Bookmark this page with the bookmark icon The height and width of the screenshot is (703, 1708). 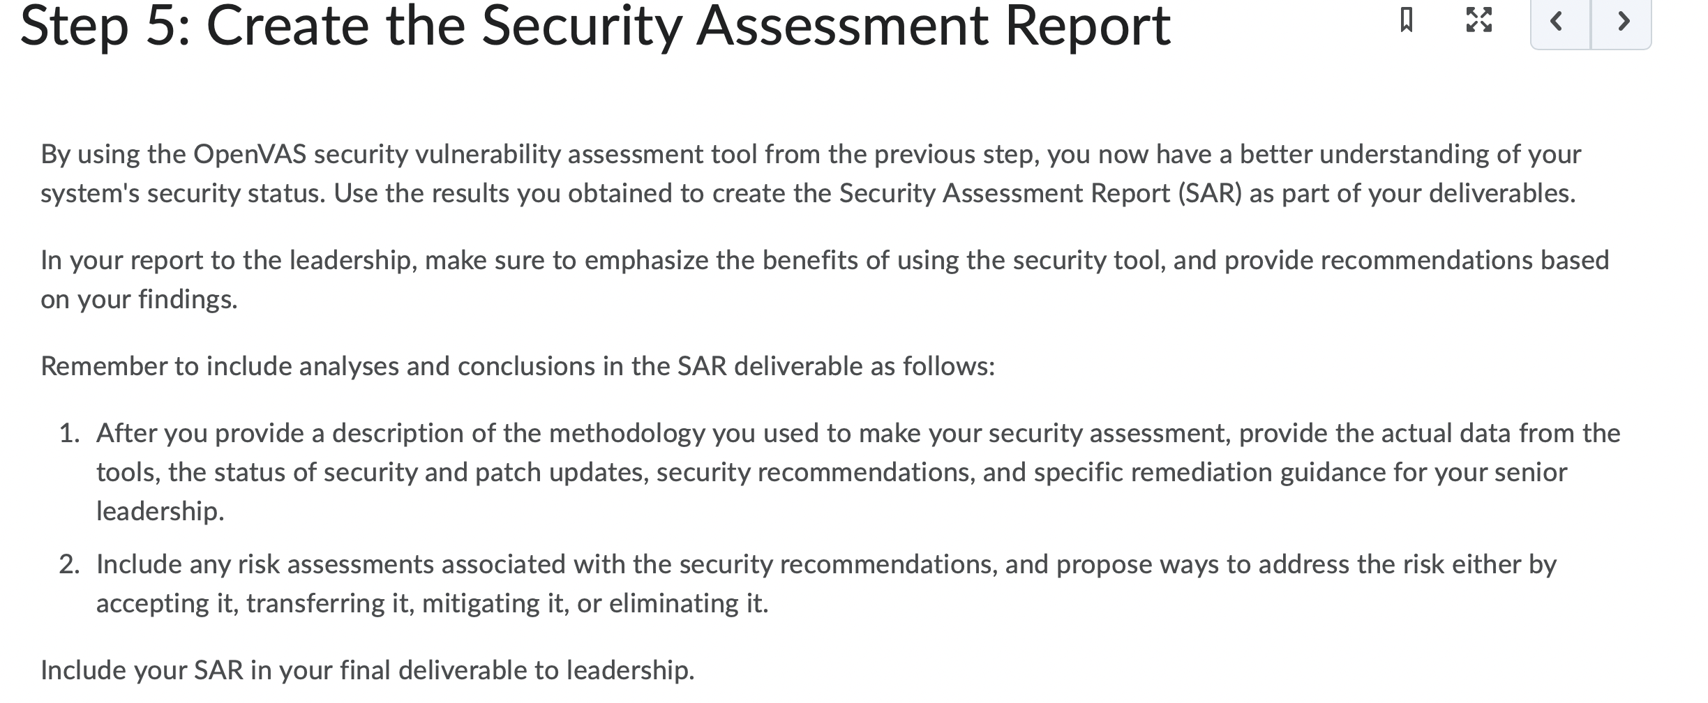[1407, 20]
